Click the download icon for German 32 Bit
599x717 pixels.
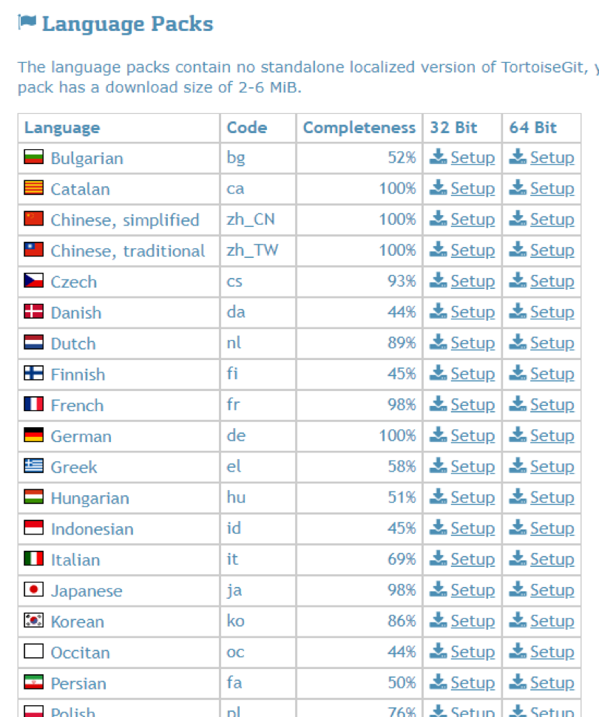[438, 435]
